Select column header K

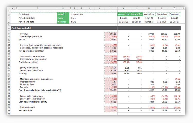[124, 8]
